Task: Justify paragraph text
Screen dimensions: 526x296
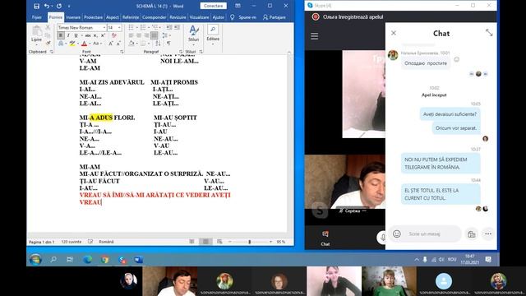Action: (x=154, y=35)
